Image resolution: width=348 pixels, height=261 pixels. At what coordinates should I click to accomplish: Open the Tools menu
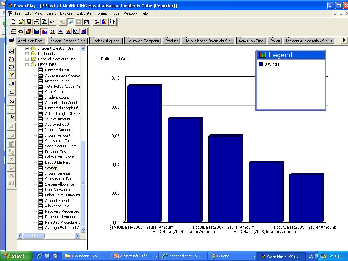(116, 13)
